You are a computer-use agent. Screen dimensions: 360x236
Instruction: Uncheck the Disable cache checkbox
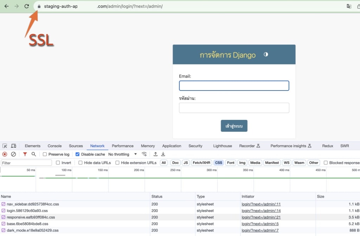tap(77, 154)
